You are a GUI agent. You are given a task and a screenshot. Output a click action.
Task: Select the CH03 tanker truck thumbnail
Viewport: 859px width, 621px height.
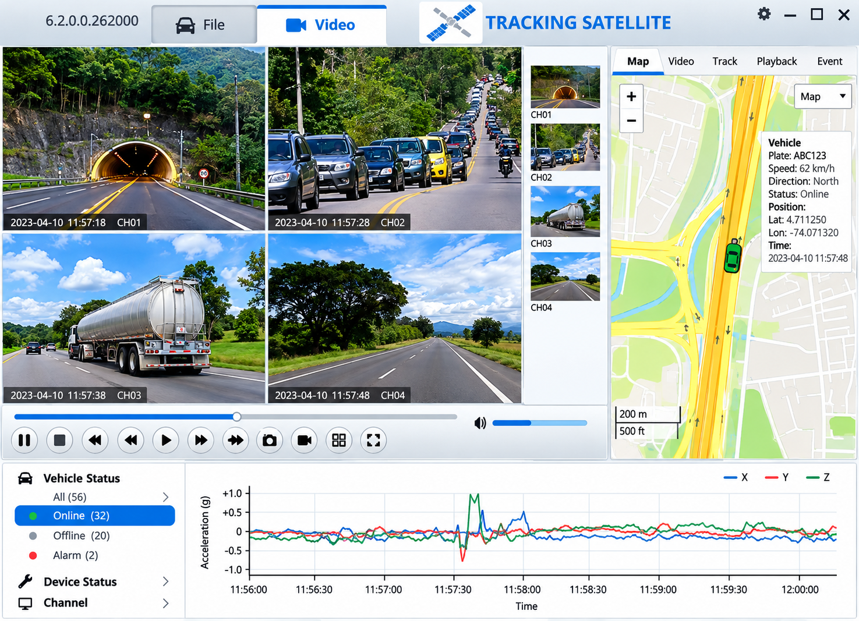click(x=565, y=211)
